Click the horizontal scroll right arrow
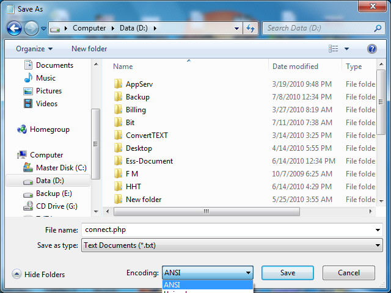 (x=371, y=212)
